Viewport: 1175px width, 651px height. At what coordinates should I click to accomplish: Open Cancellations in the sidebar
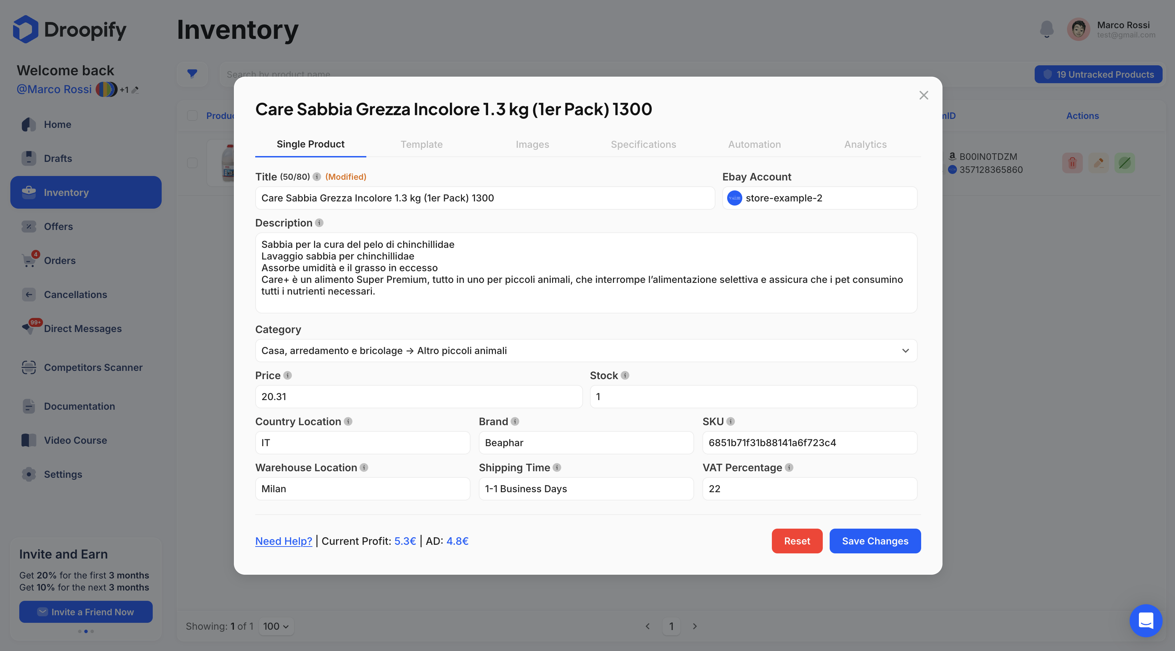click(x=75, y=295)
